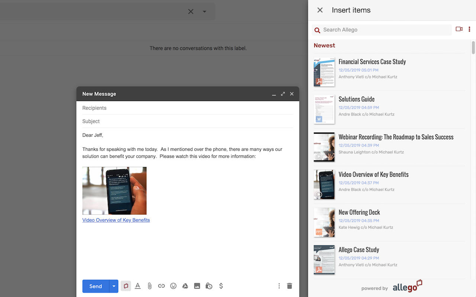Click the Newest section heading
Image resolution: width=476 pixels, height=297 pixels.
click(x=324, y=45)
